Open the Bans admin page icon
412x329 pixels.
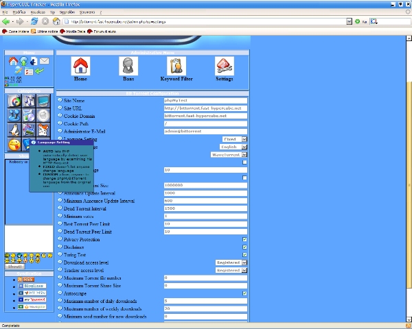tap(128, 66)
